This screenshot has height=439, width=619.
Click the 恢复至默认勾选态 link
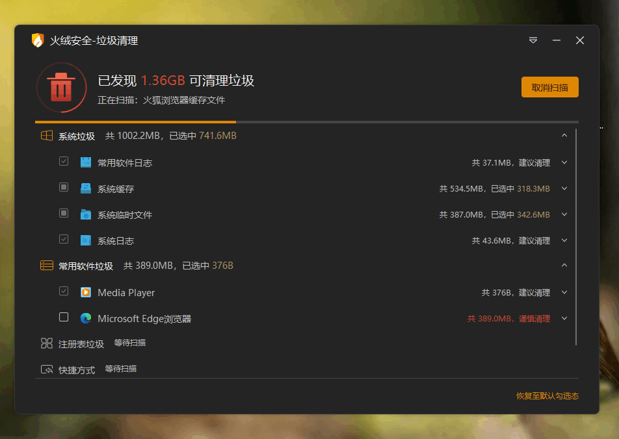pyautogui.click(x=547, y=395)
